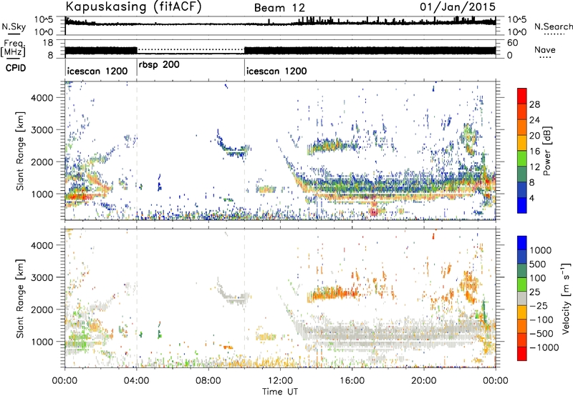Click the "Nave" legend label
This screenshot has width=573, height=396.
(545, 49)
